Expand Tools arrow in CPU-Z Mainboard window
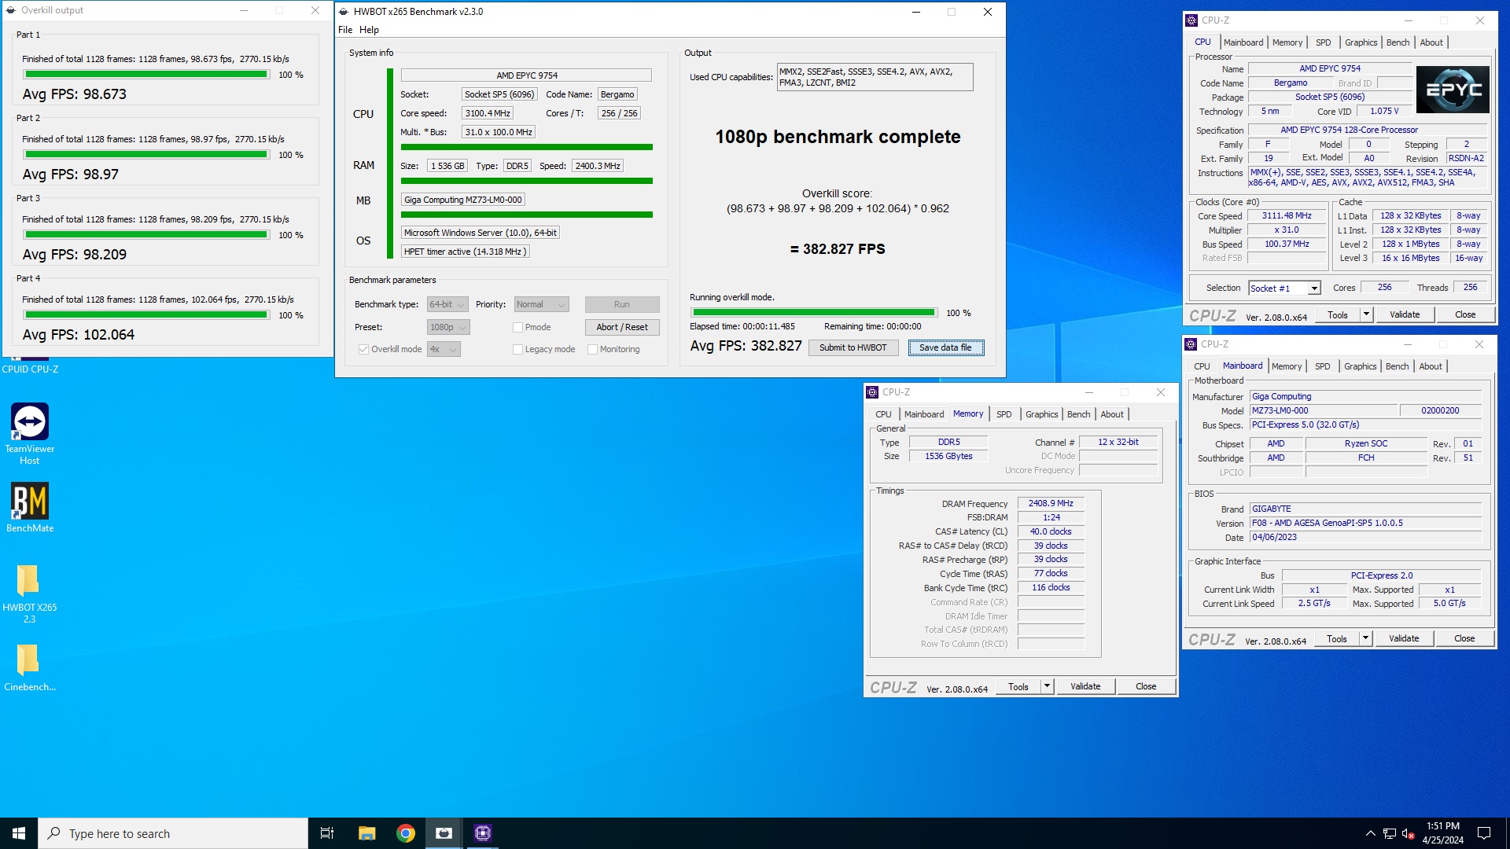Viewport: 1510px width, 849px height. tap(1365, 638)
